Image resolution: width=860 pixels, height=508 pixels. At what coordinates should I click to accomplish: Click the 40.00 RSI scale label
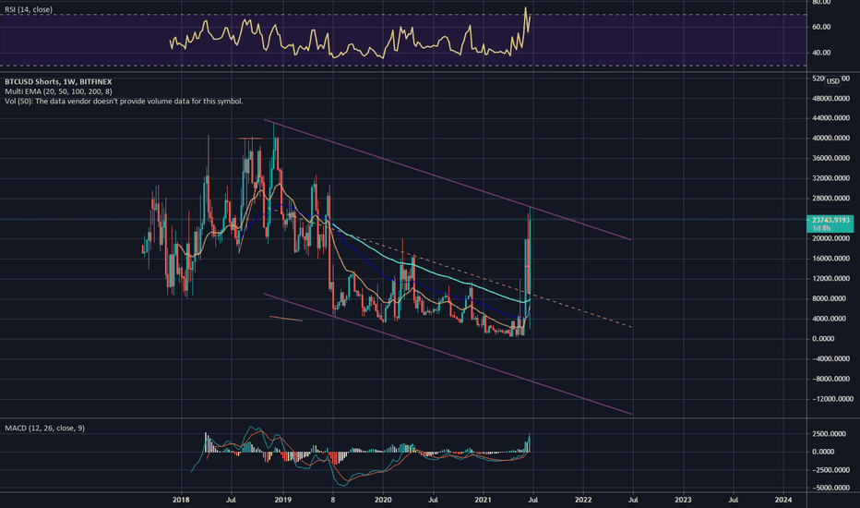point(821,53)
